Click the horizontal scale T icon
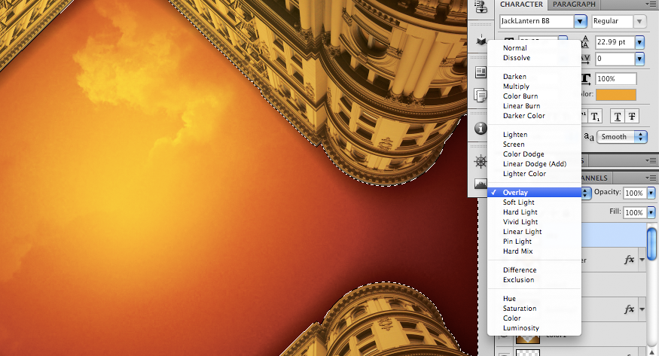The image size is (659, 356). [586, 78]
